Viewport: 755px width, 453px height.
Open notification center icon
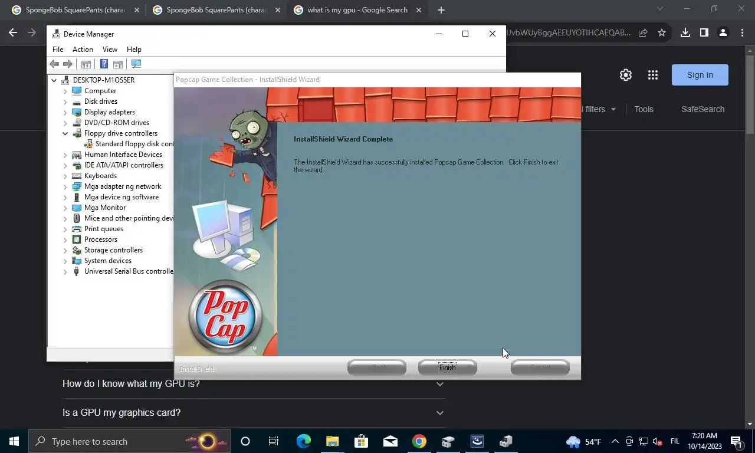tap(737, 441)
